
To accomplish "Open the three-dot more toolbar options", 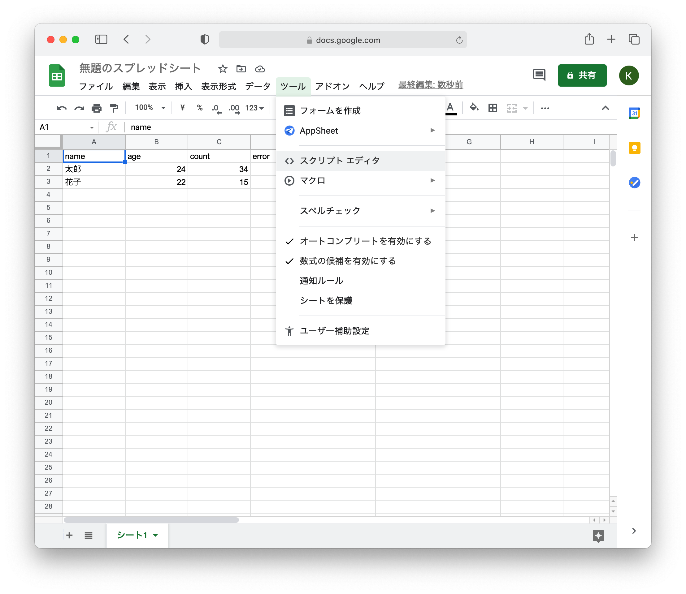I will click(x=545, y=108).
